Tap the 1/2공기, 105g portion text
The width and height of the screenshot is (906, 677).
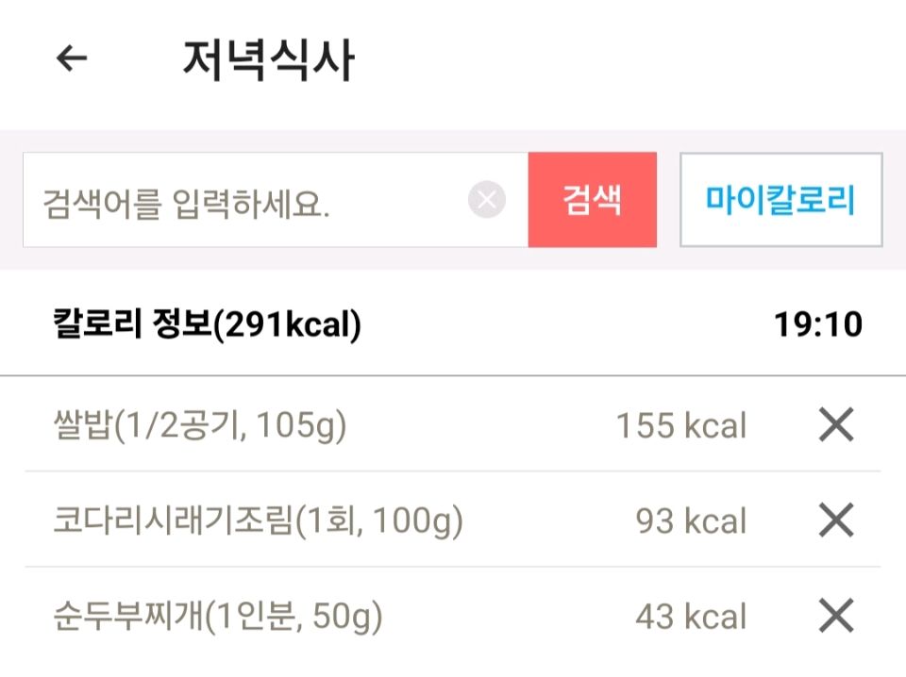[x=230, y=427]
